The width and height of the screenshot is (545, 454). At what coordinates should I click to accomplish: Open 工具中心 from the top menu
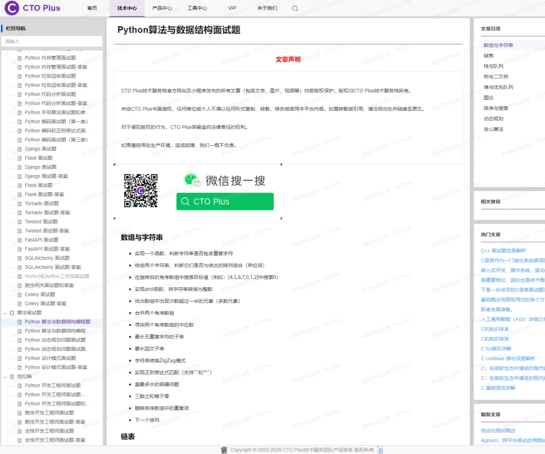click(x=197, y=8)
